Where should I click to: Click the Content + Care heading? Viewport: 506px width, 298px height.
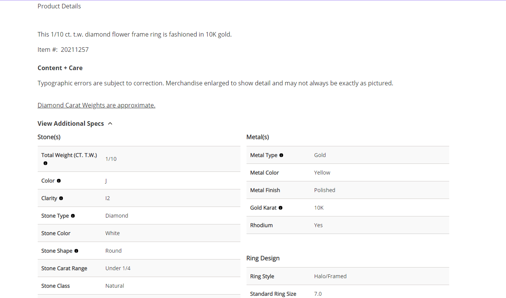[x=60, y=68]
